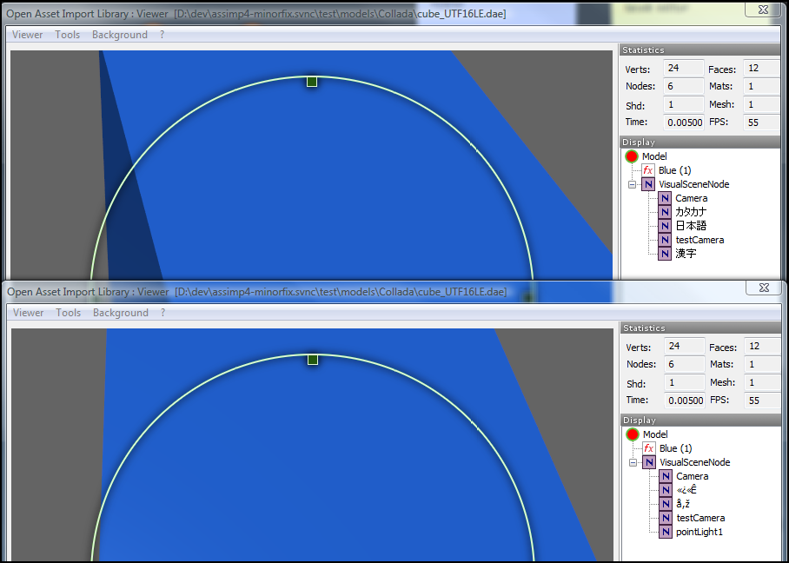Click the N icon beside pointLight1 node
Image resolution: width=789 pixels, height=563 pixels.
[x=666, y=532]
